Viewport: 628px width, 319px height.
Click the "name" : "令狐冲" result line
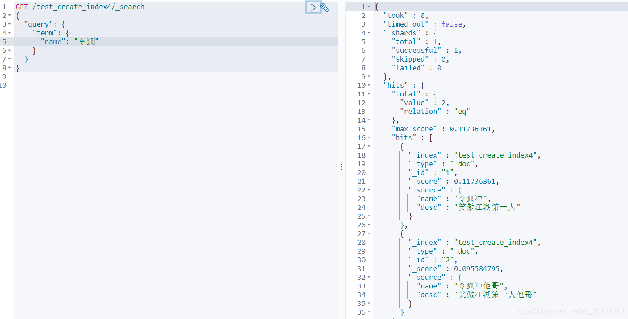pyautogui.click(x=454, y=199)
